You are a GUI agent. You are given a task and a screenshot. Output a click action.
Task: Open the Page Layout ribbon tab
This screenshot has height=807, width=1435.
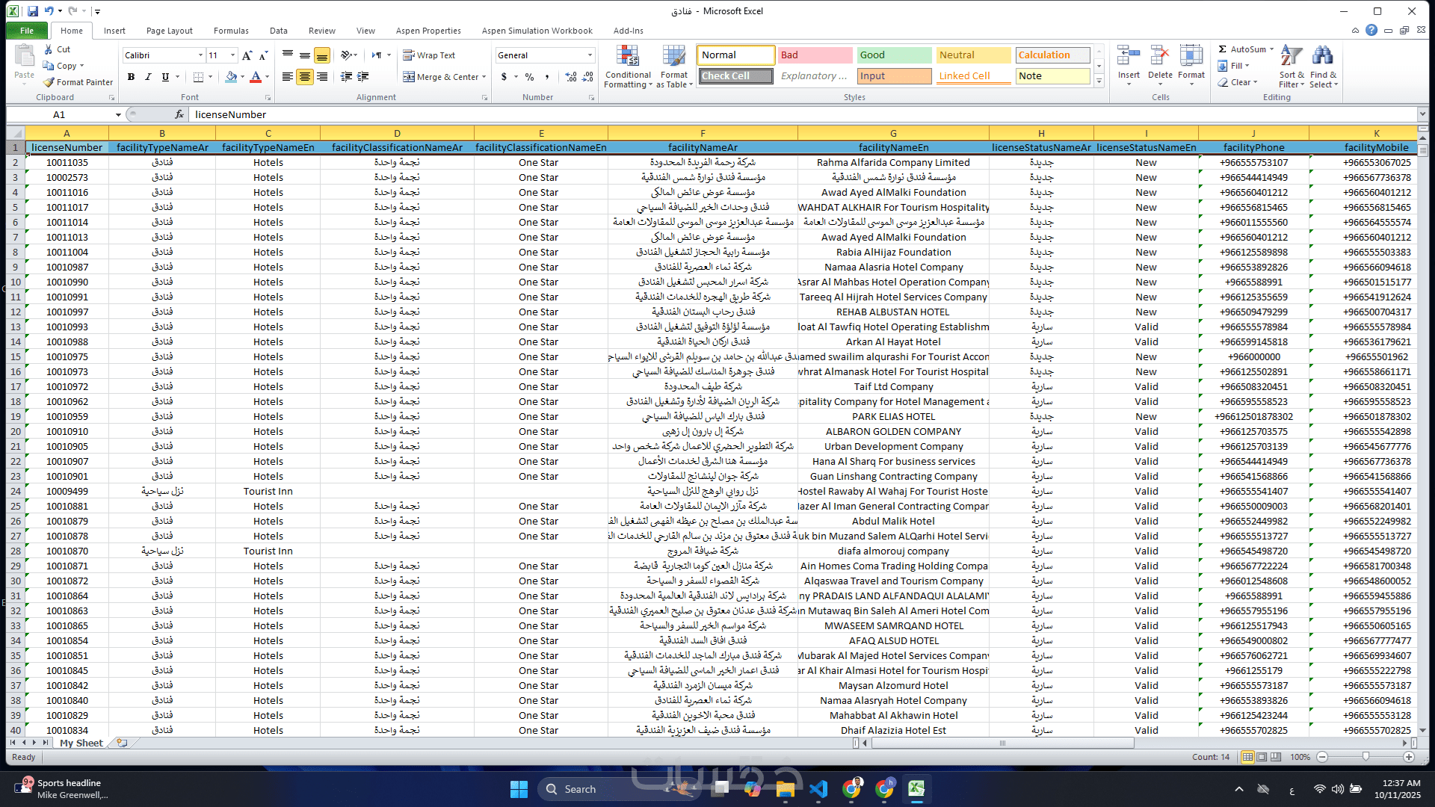pyautogui.click(x=169, y=31)
